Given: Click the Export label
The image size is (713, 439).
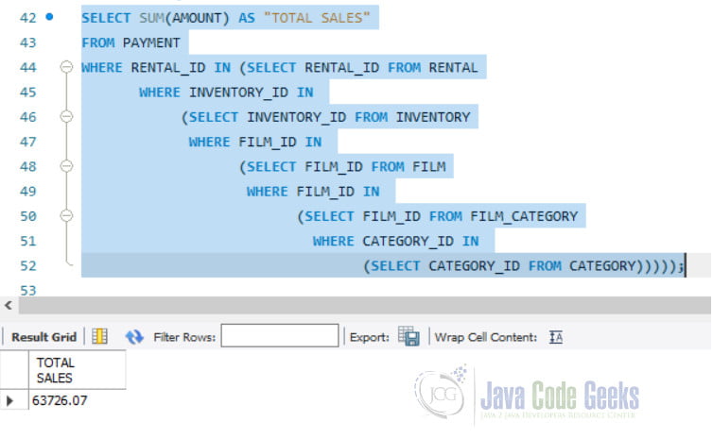Looking at the screenshot, I should coord(369,337).
